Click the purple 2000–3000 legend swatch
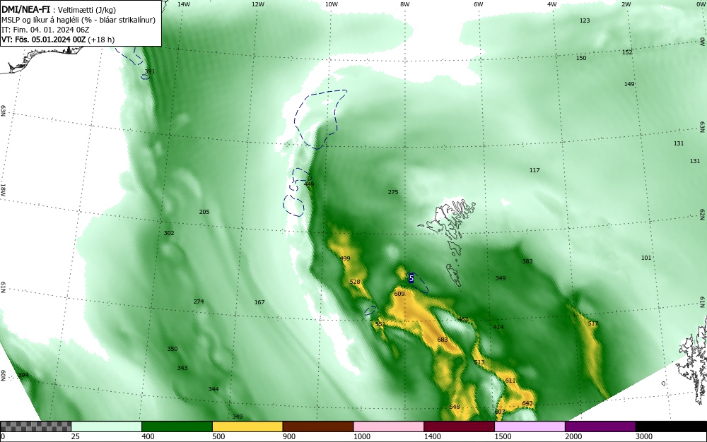 [x=600, y=426]
